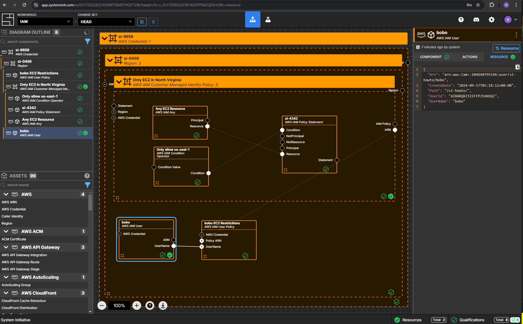Click the assets list scrollbar
Screen dimensions: 523x324
(90, 202)
